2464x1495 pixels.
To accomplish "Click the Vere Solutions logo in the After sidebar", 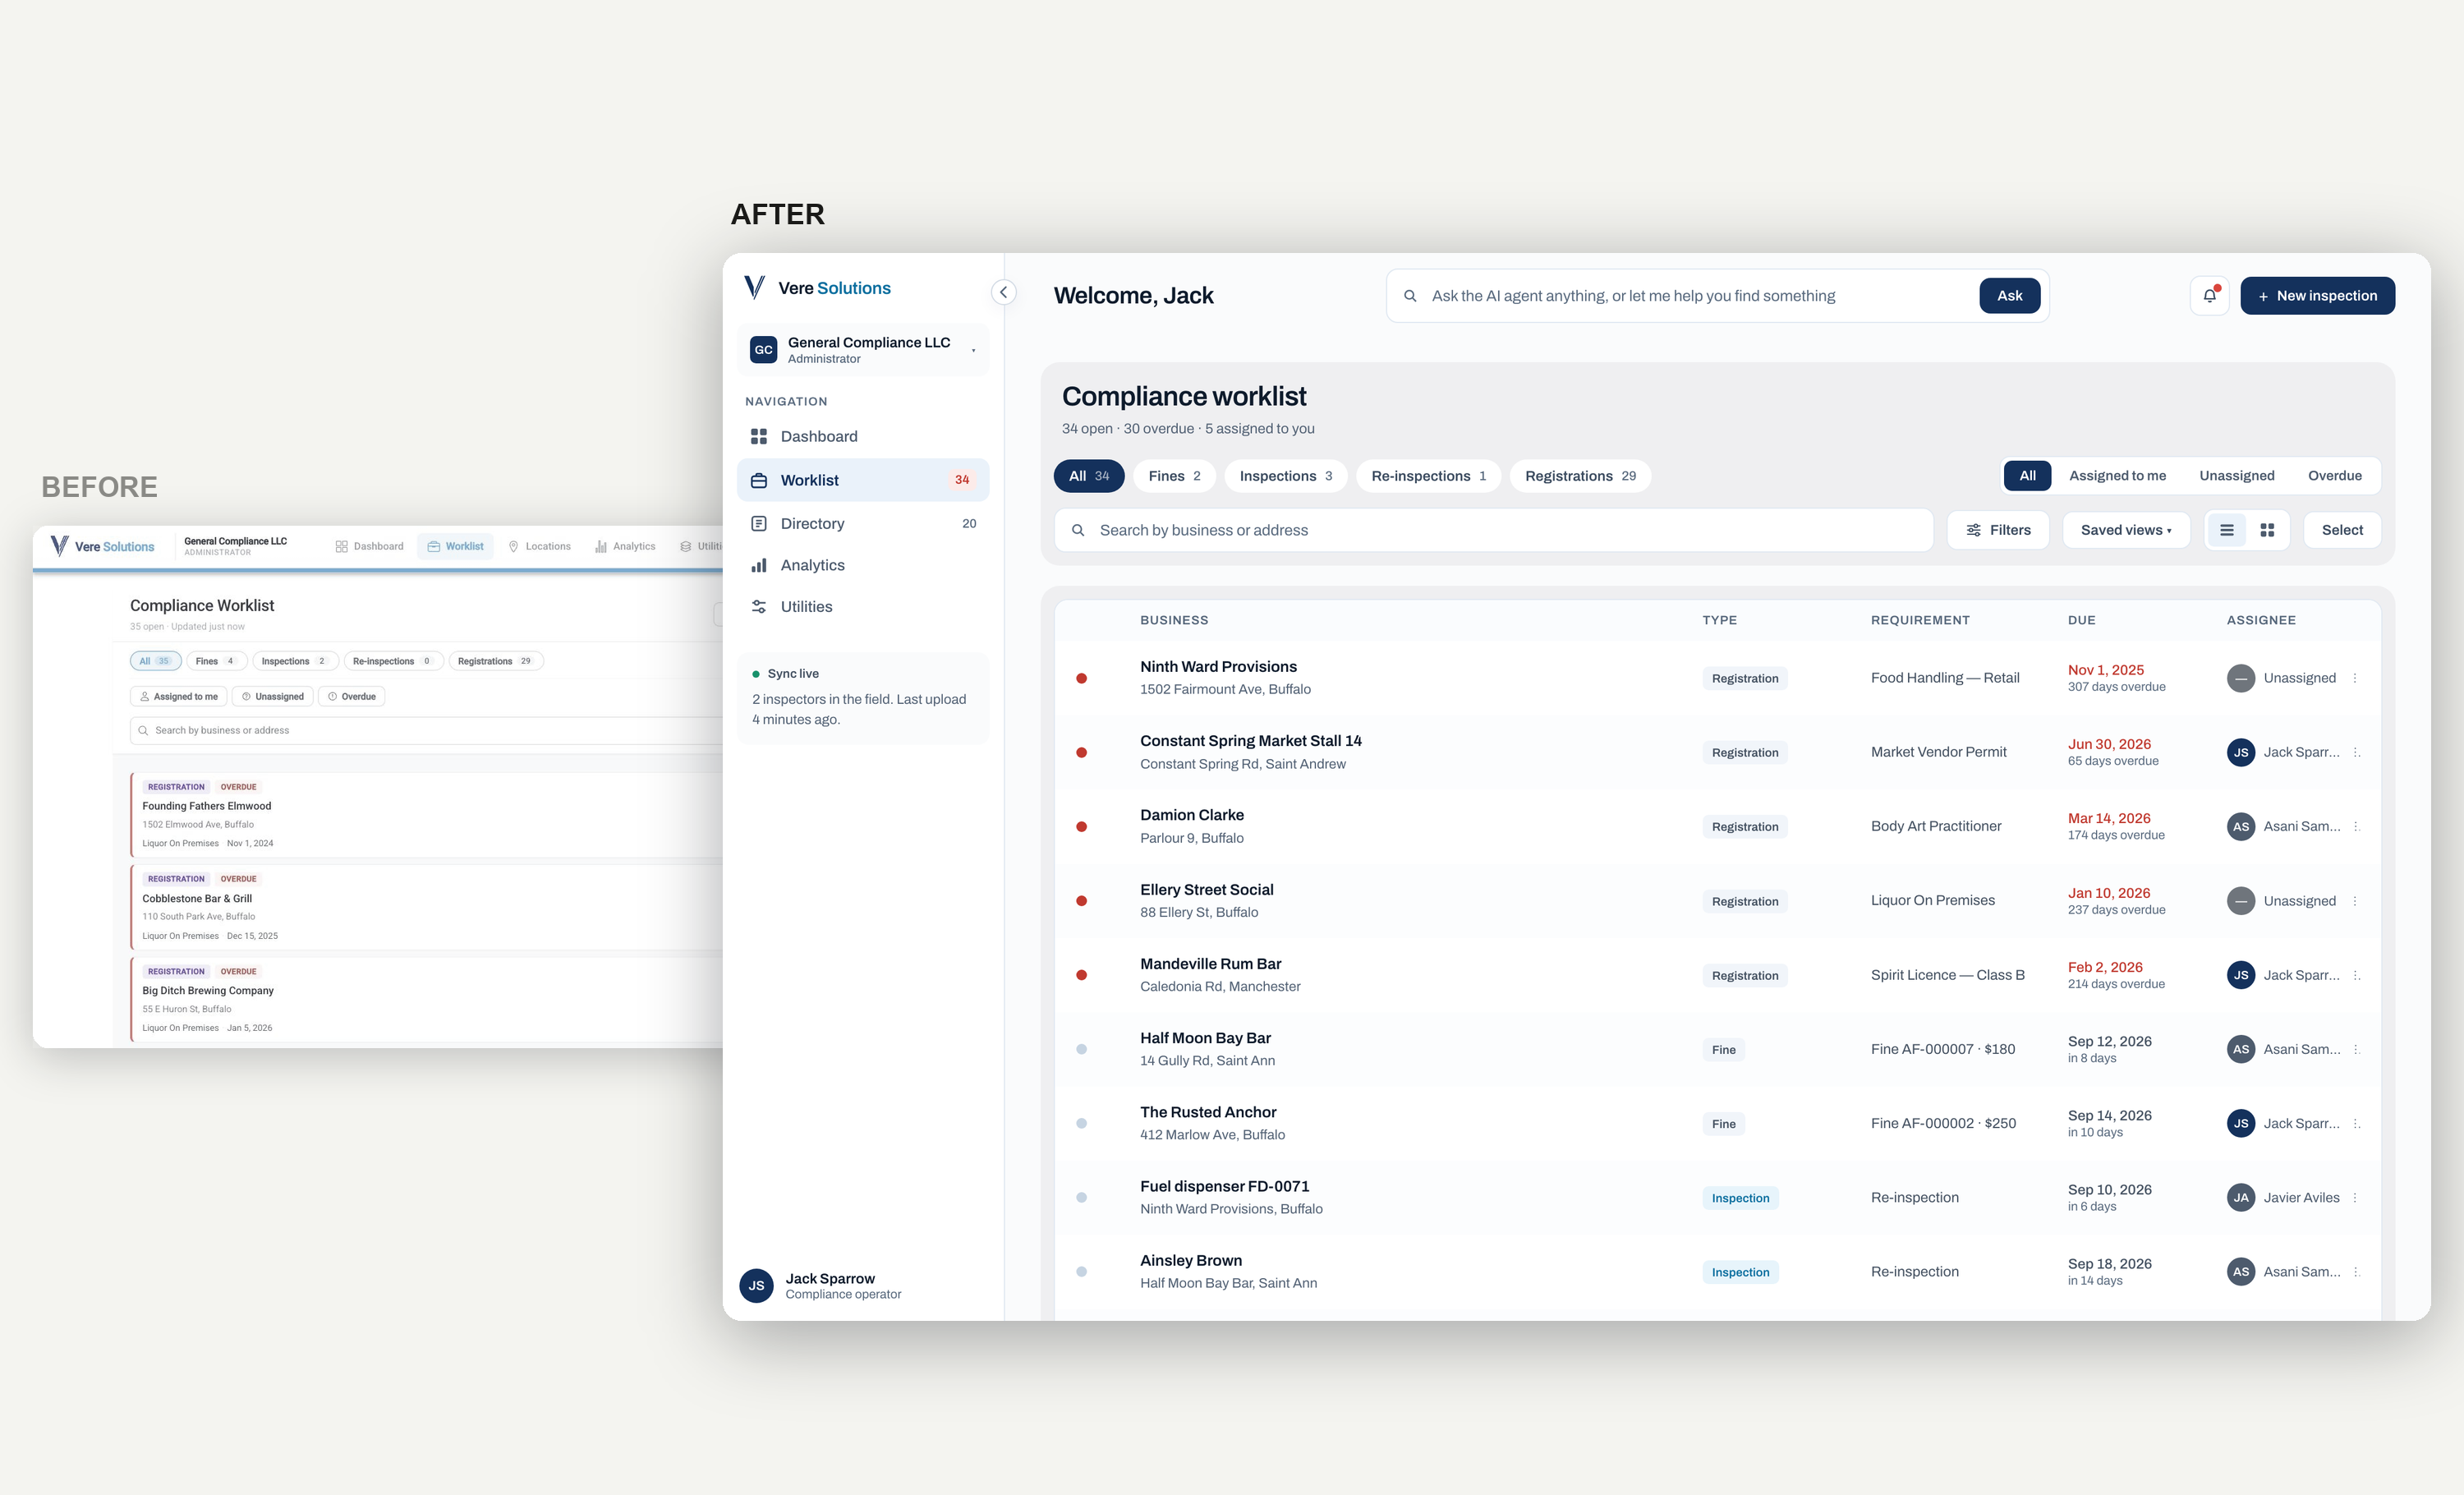I will [x=817, y=288].
